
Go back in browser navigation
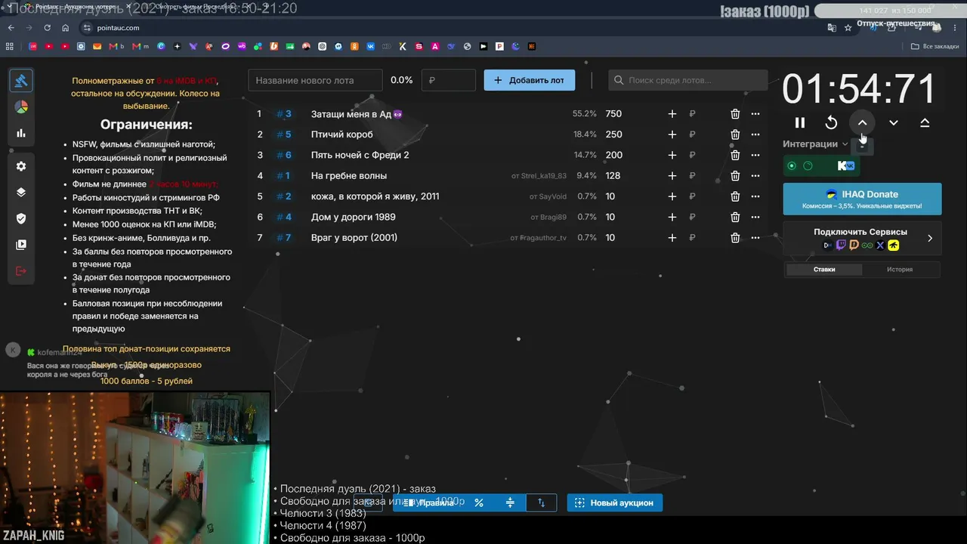click(x=11, y=28)
